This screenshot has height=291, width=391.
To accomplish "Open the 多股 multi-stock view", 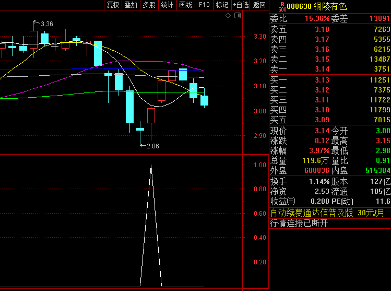I will [149, 5].
